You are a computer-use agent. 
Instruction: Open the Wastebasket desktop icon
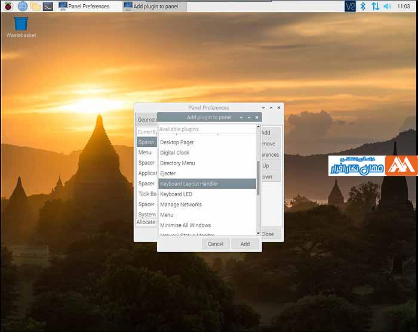pyautogui.click(x=21, y=27)
